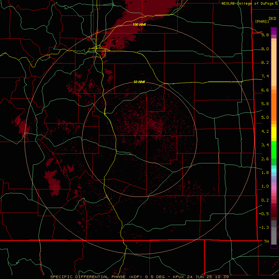Viewport: 279px width, 279px height.
Task: Click the NEXLAB-College of DuPage label
Action: tap(248, 3)
